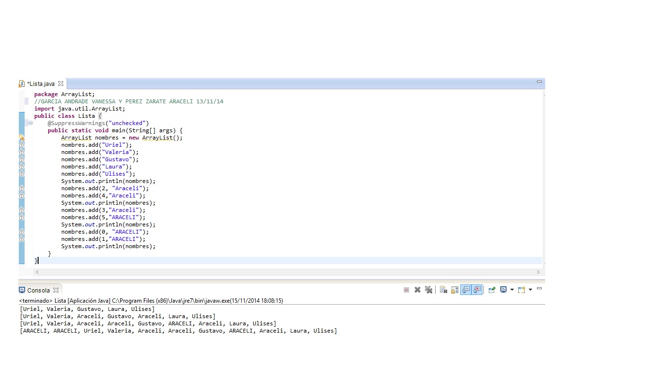Viewport: 659px width, 378px height.
Task: Toggle show console on standard error change
Action: [477, 290]
